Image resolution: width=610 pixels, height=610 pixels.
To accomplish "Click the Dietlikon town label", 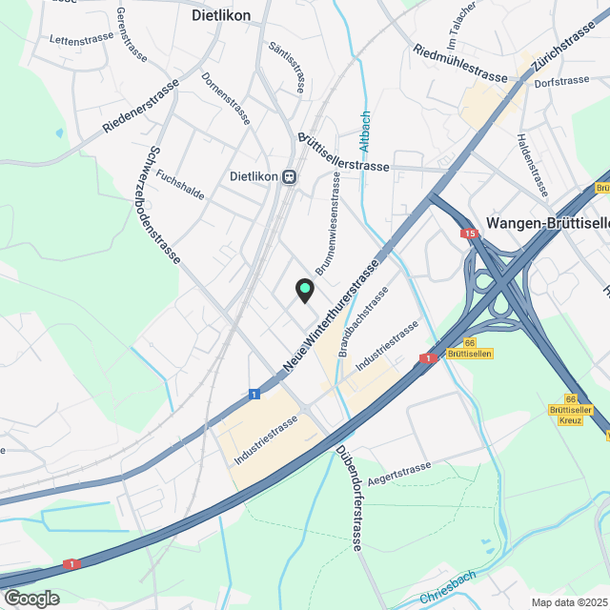I will (221, 15).
